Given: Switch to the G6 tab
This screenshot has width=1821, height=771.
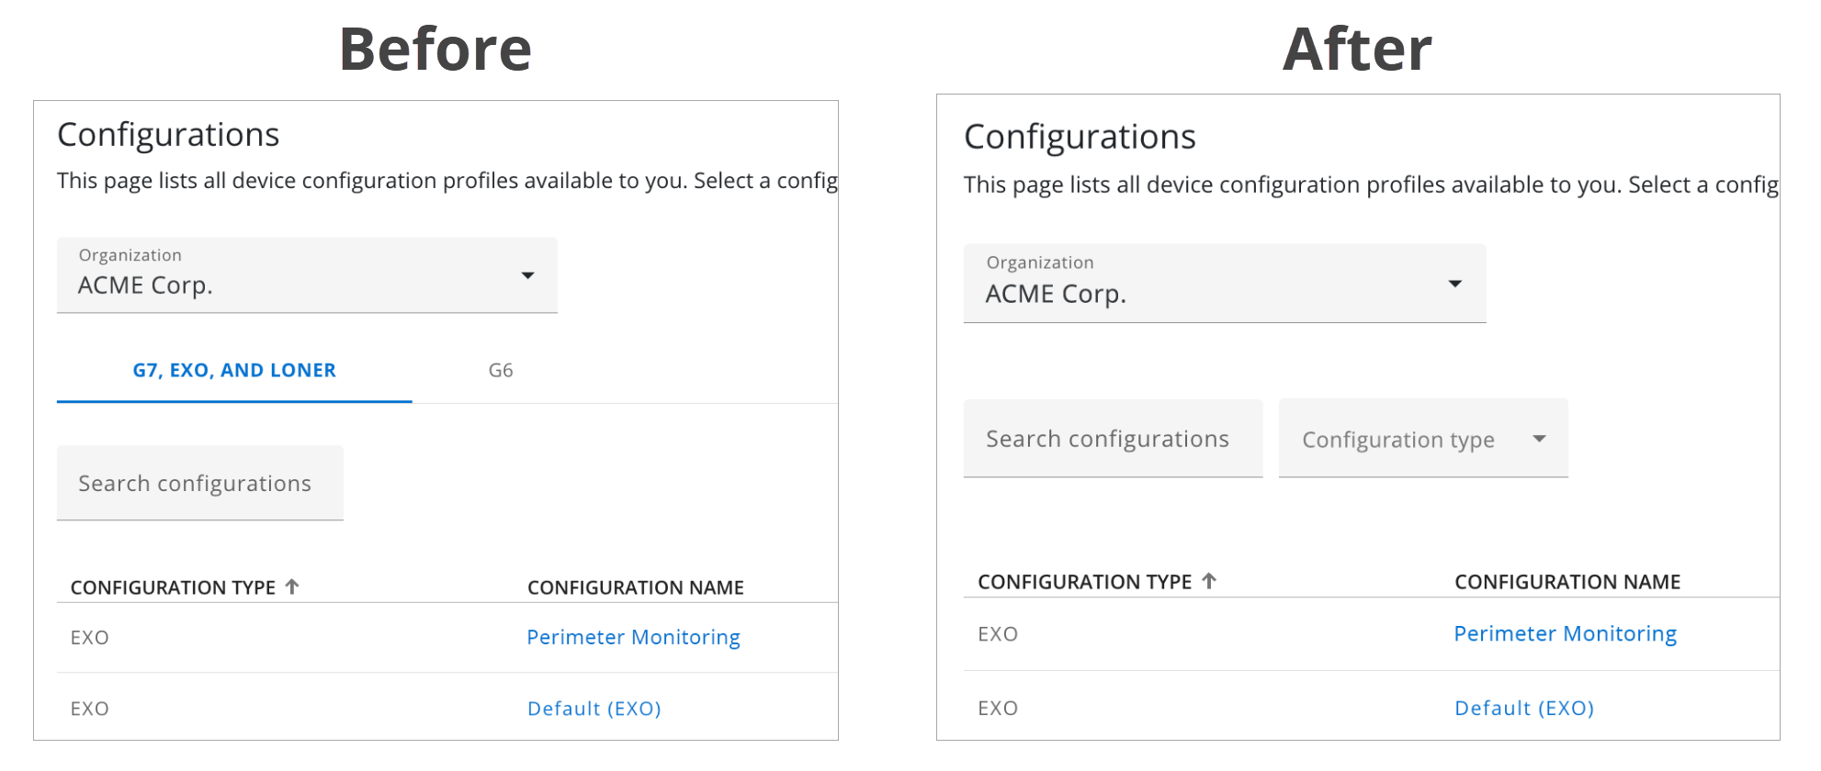Looking at the screenshot, I should tap(501, 371).
